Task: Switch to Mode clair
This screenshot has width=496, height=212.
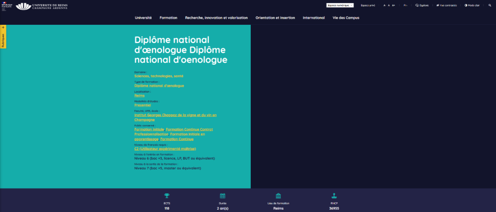Action: click(x=472, y=6)
